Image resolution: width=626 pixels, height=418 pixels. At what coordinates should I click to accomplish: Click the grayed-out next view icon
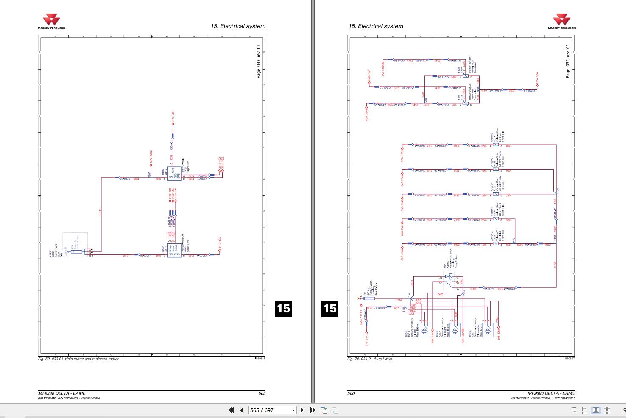point(335,410)
